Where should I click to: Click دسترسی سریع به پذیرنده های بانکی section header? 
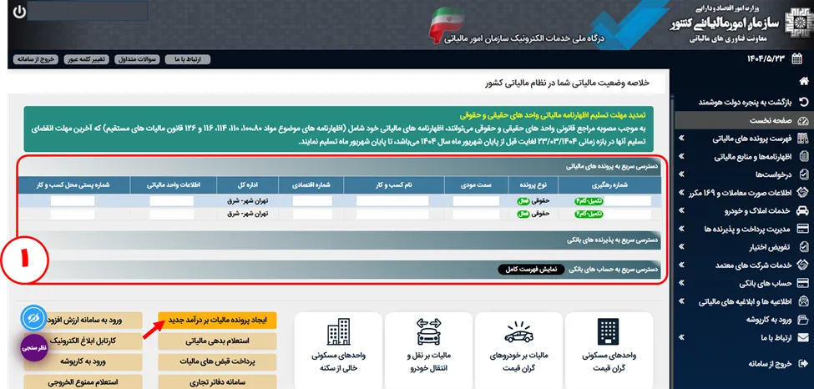pos(340,240)
